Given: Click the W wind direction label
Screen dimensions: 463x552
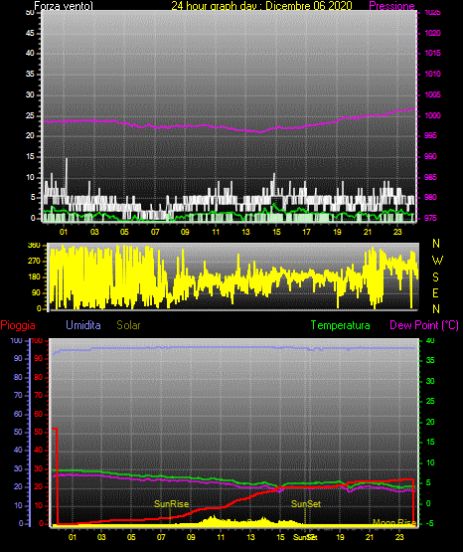Looking at the screenshot, I should (437, 261).
